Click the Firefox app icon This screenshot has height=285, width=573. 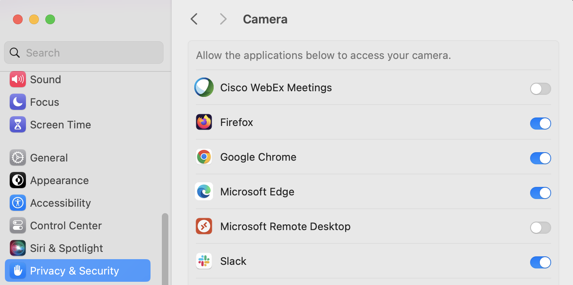(204, 122)
